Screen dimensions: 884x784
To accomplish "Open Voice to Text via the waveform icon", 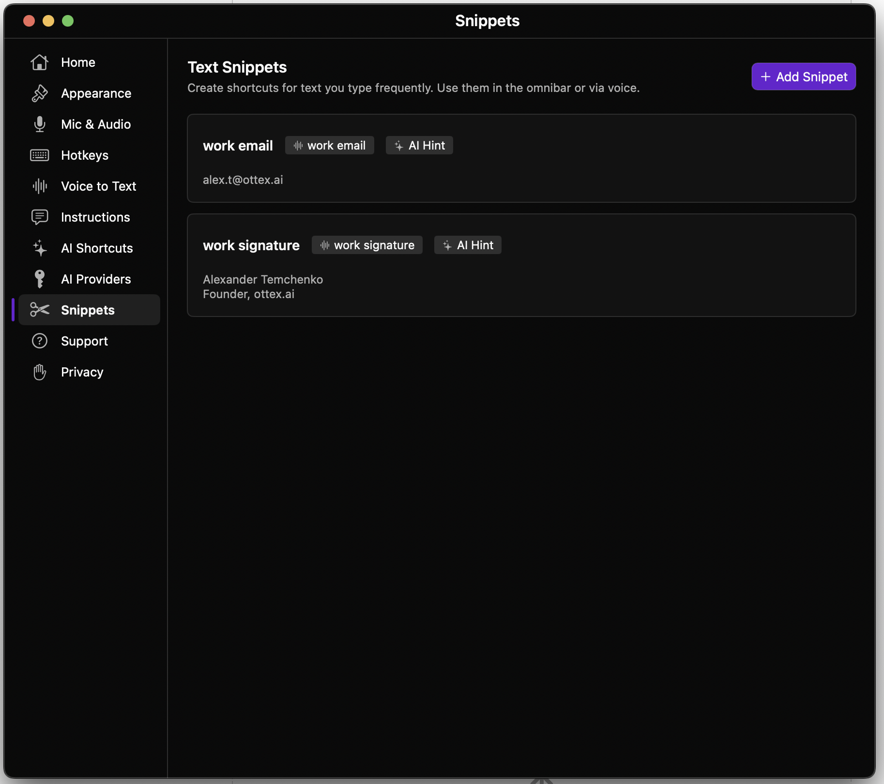I will coord(40,186).
